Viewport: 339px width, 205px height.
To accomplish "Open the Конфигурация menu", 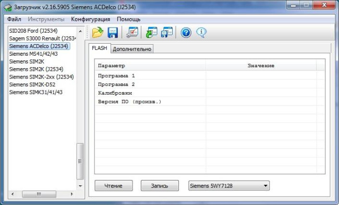I will [x=90, y=19].
